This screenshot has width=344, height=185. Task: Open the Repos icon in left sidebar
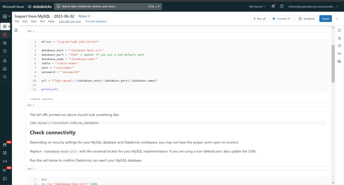[x=5, y=43]
